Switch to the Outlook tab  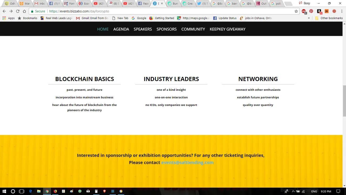point(261,4)
